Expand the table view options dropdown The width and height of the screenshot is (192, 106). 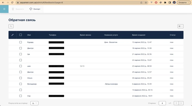[x=181, y=26]
